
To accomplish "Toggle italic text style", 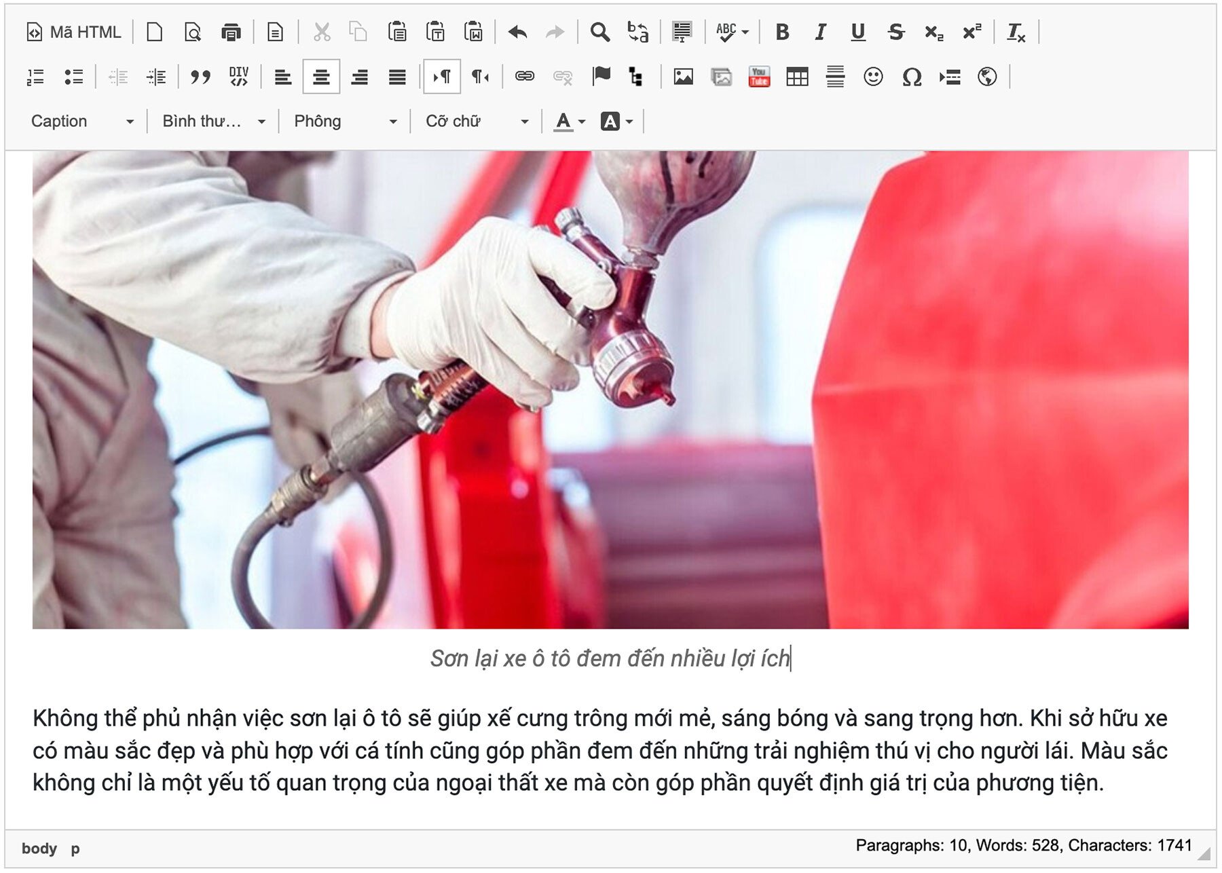I will (x=820, y=33).
